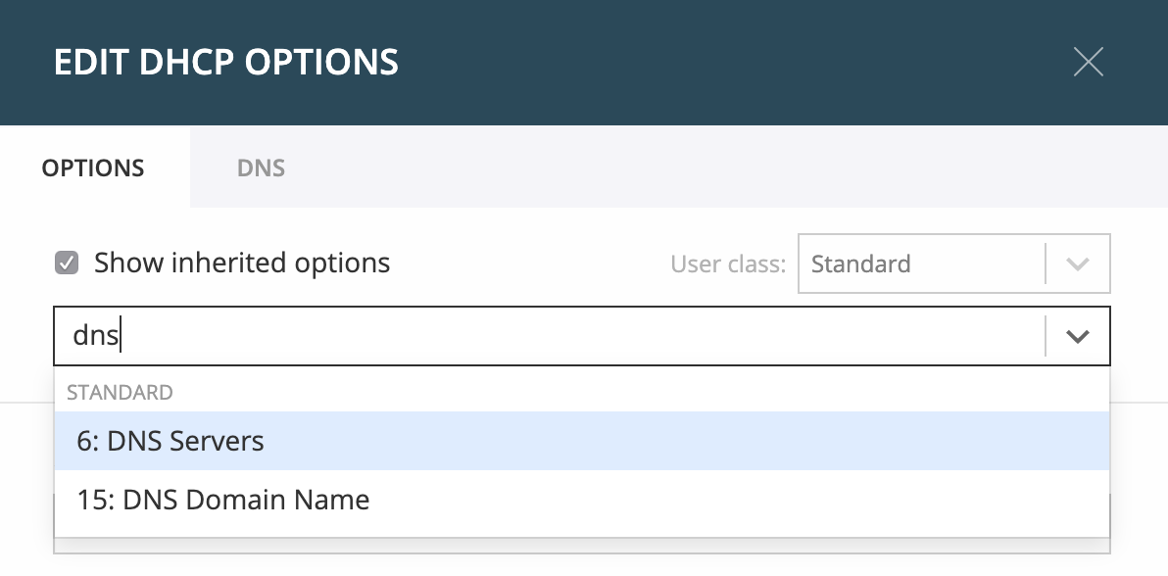Click the Standard value text in User class
This screenshot has width=1168, height=576.
pyautogui.click(x=860, y=264)
